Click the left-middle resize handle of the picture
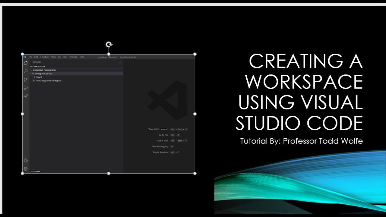 pyautogui.click(x=22, y=114)
